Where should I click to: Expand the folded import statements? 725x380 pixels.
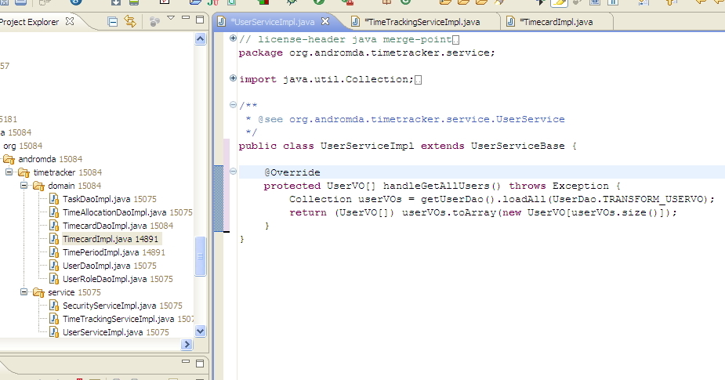point(233,78)
